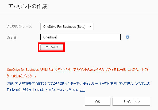This screenshot has height=110, width=158.
Task: Click the 表示名 field label
Action: click(x=12, y=37)
